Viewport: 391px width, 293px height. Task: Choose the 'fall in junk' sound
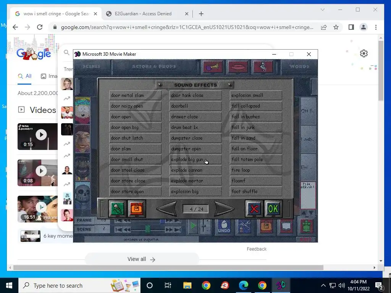click(256, 127)
